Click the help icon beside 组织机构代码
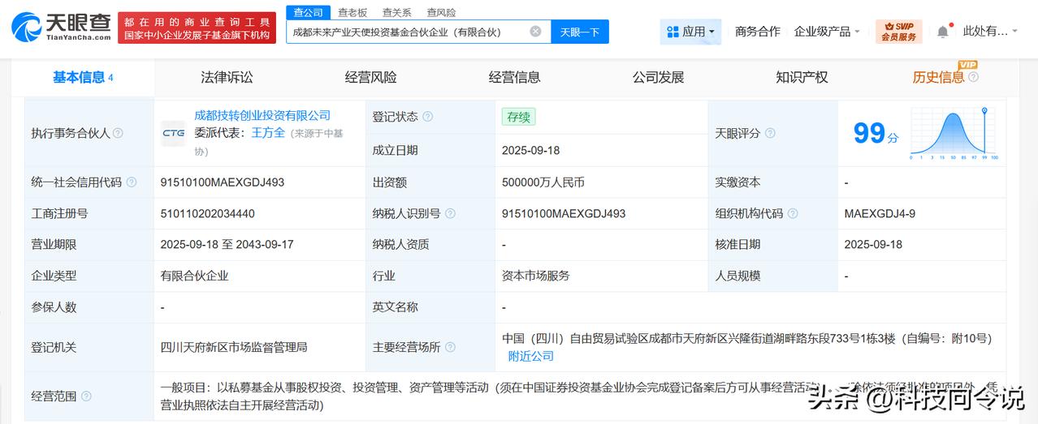This screenshot has height=424, width=1038. click(793, 213)
